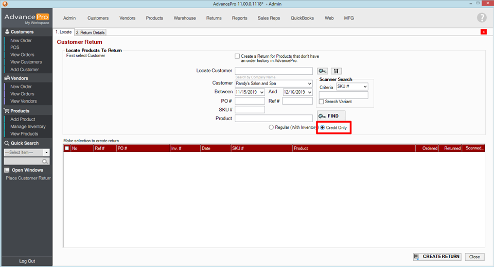
Task: Click the CREATE RETURN button
Action: coord(436,257)
